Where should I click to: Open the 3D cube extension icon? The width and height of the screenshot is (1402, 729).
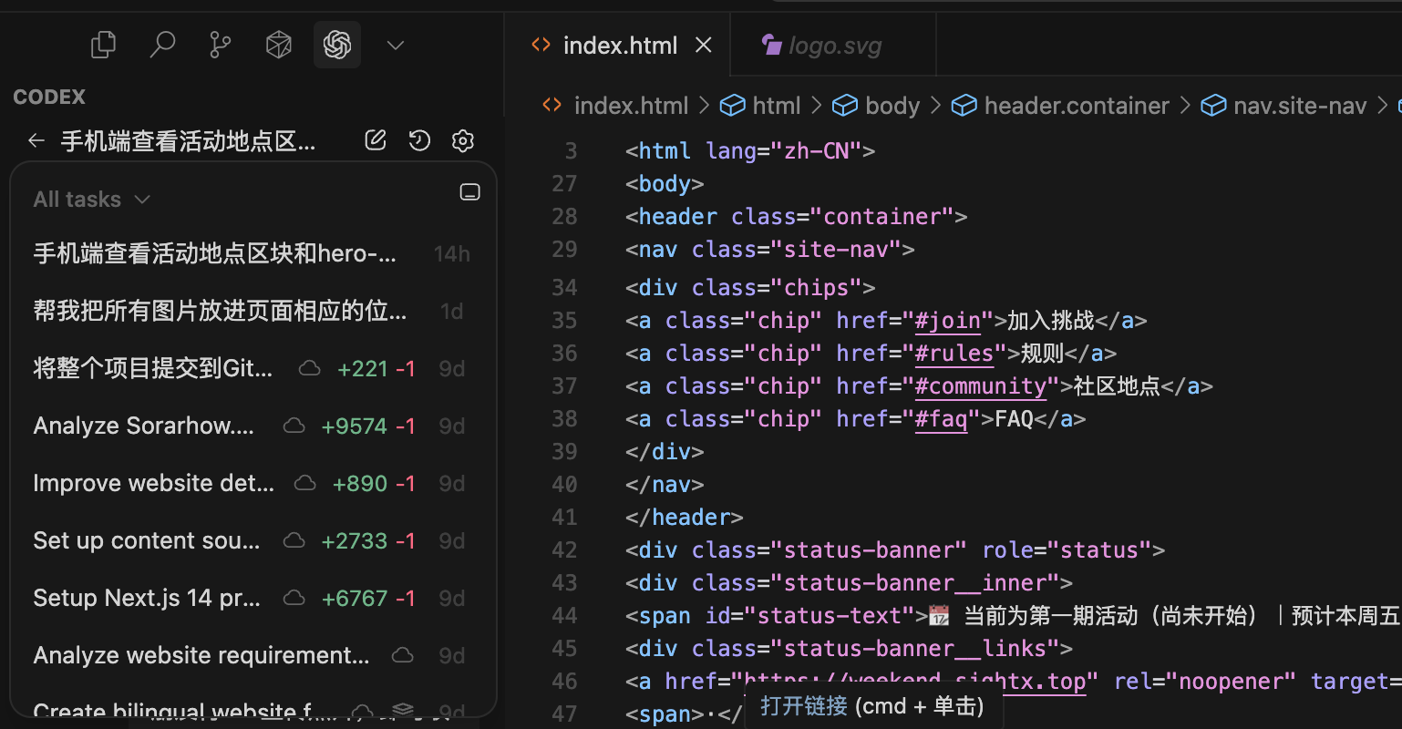tap(278, 45)
